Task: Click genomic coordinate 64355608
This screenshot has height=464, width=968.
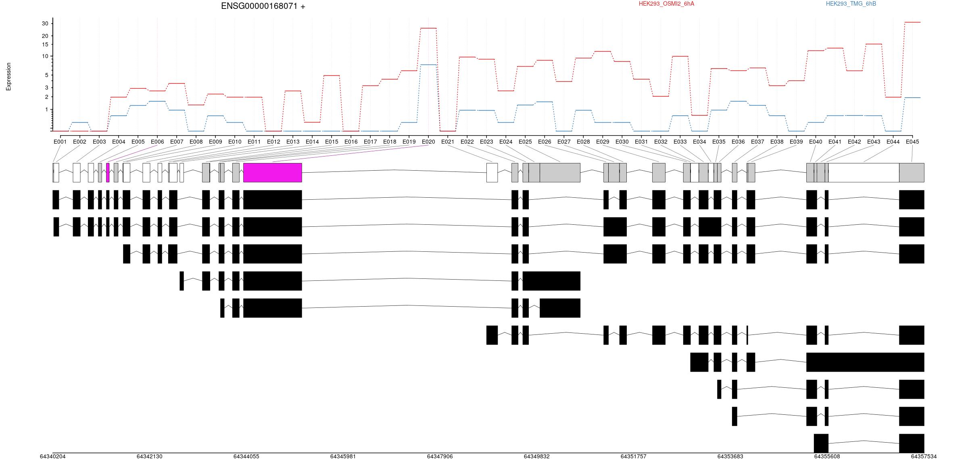Action: [827, 456]
